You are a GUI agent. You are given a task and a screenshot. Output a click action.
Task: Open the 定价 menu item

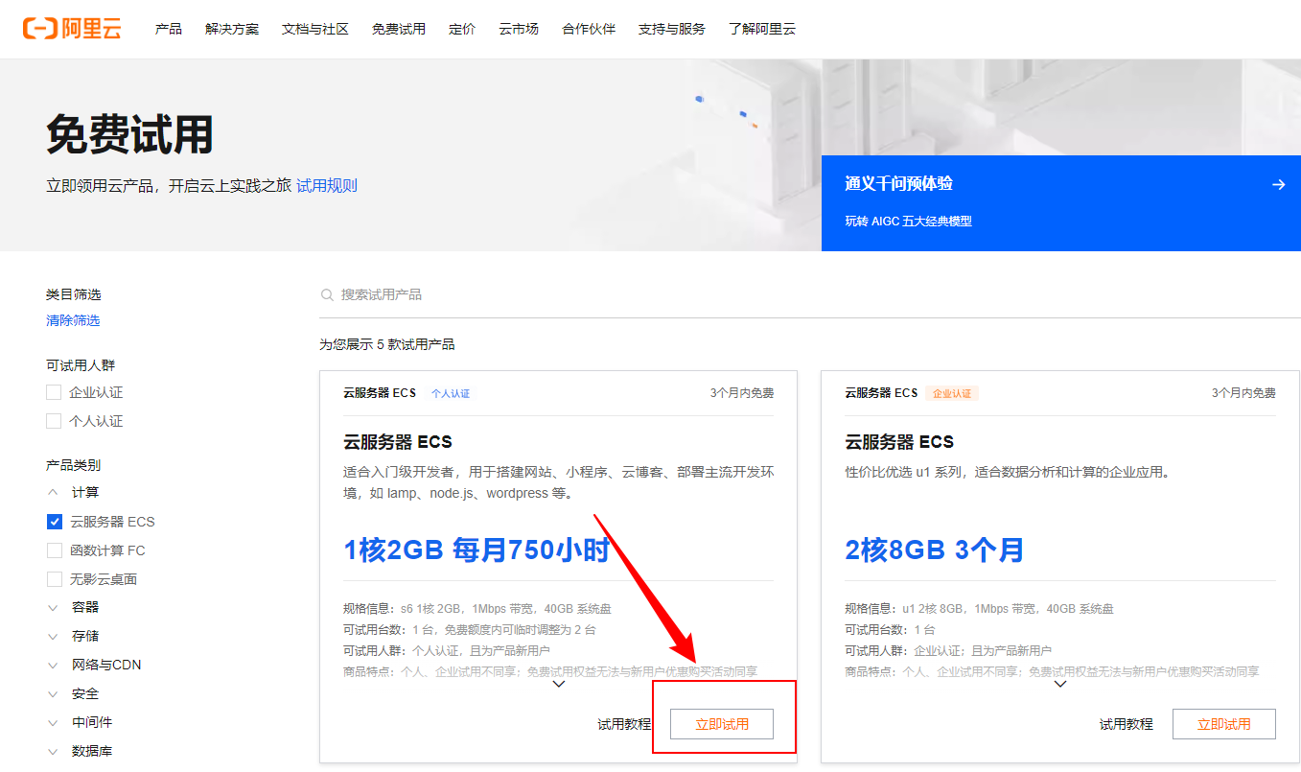462,28
